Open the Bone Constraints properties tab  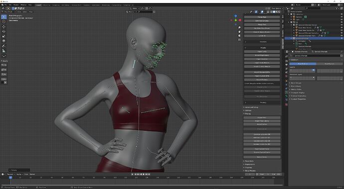[286, 100]
